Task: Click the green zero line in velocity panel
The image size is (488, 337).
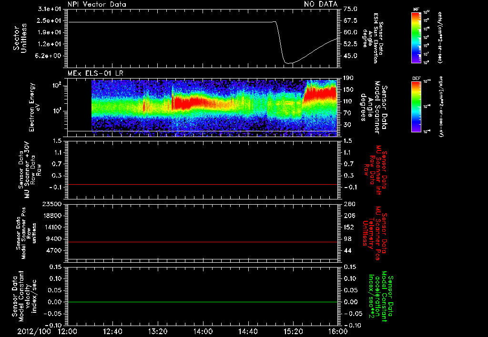Action: [x=203, y=302]
